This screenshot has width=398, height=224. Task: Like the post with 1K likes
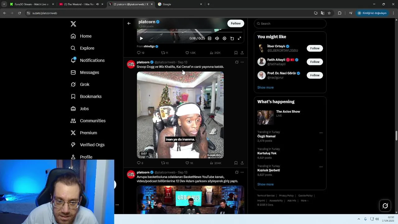coord(189,163)
